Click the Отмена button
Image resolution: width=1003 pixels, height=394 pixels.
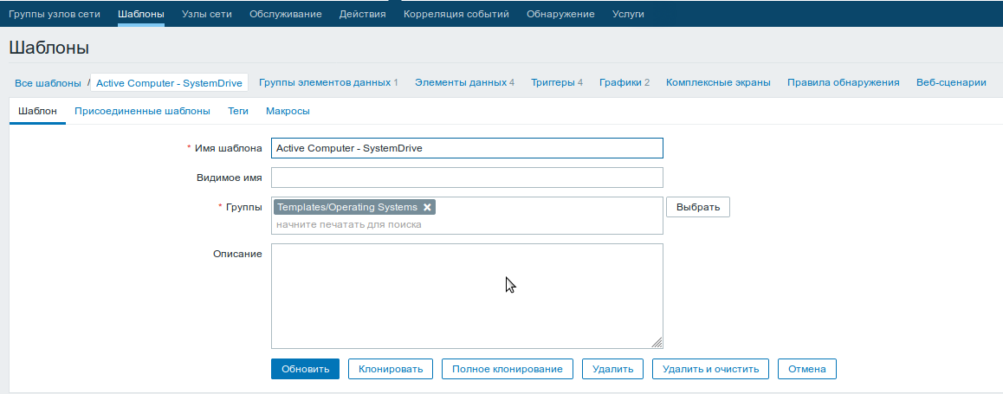[807, 369]
